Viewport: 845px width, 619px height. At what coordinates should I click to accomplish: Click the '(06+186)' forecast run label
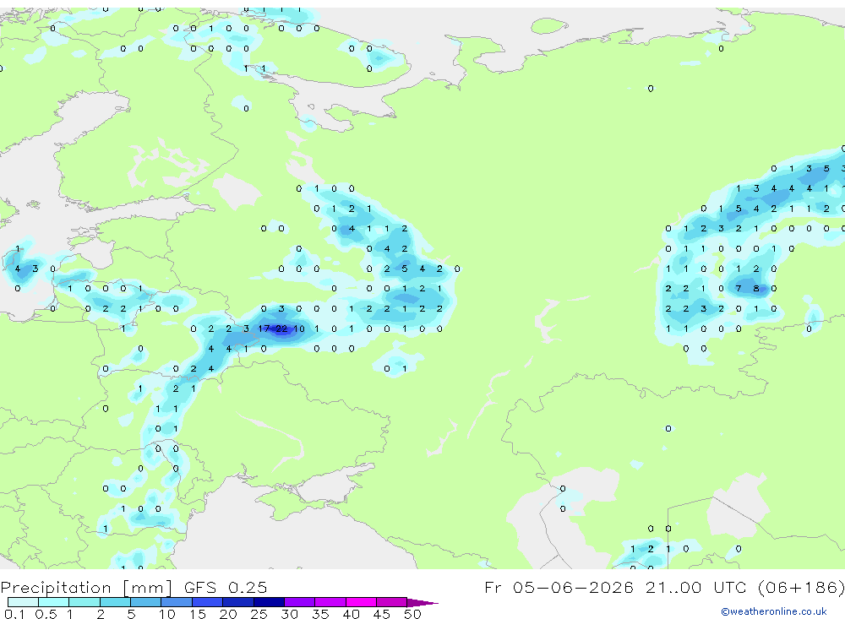(x=801, y=588)
